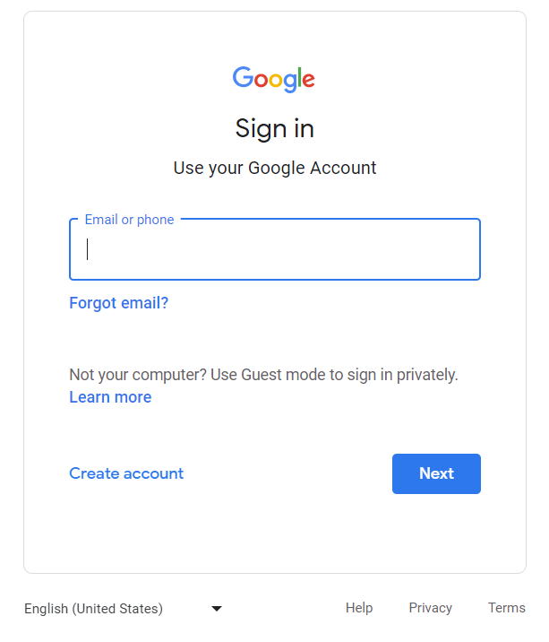
Task: Click the blue Next button
Action: pyautogui.click(x=436, y=473)
